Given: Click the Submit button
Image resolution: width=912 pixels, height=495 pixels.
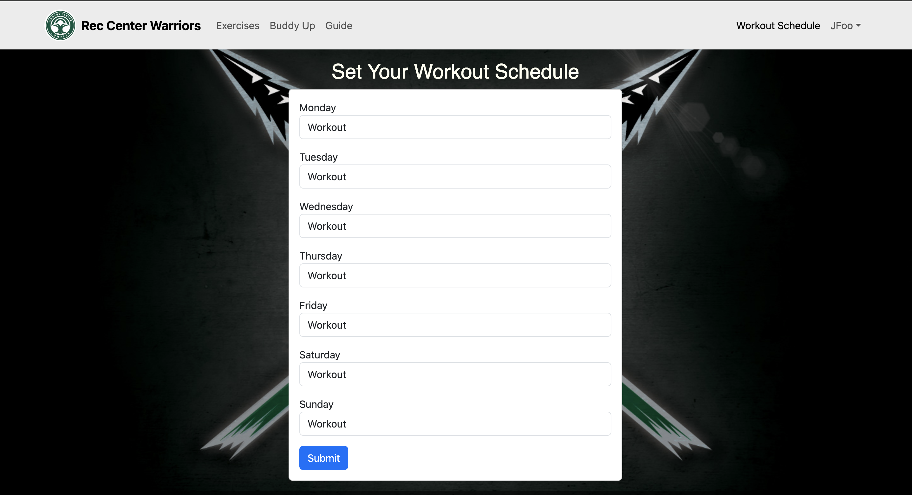Looking at the screenshot, I should [x=323, y=458].
